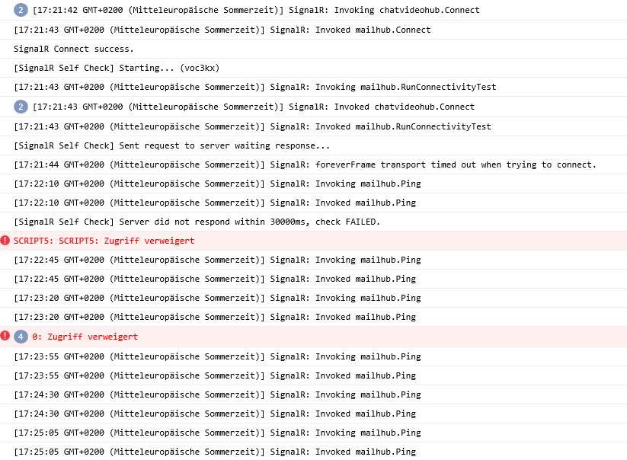The width and height of the screenshot is (627, 460).
Task: Click the count badge on 'Invoked chatvideohub.Connect' entry
Action: (21, 107)
